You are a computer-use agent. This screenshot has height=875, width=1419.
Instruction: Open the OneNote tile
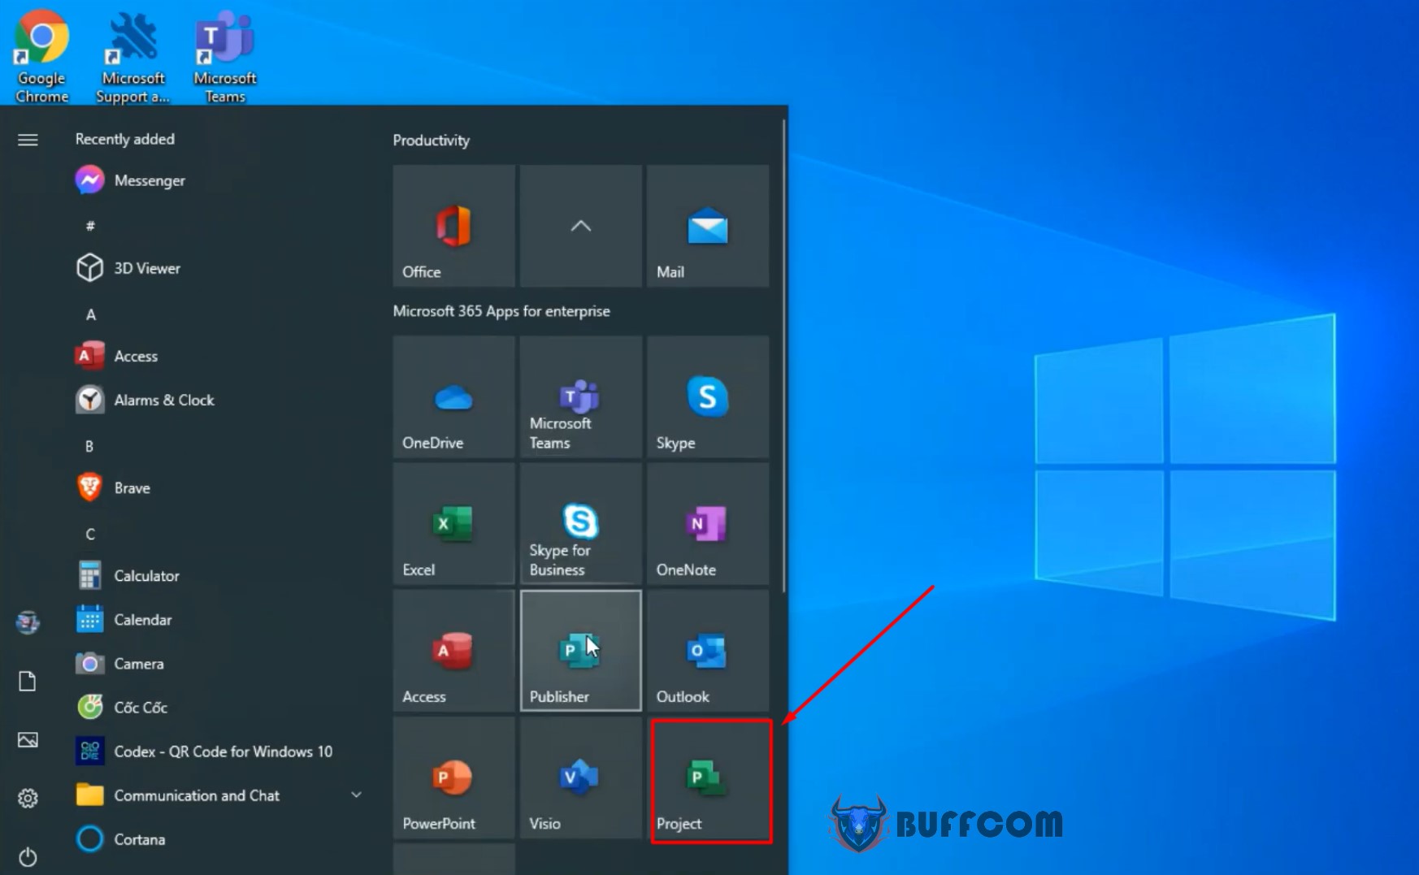tap(708, 524)
